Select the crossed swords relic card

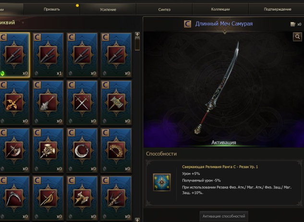coord(82,103)
